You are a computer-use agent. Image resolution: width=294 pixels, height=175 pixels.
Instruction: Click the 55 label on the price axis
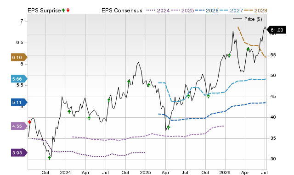pos(273,55)
